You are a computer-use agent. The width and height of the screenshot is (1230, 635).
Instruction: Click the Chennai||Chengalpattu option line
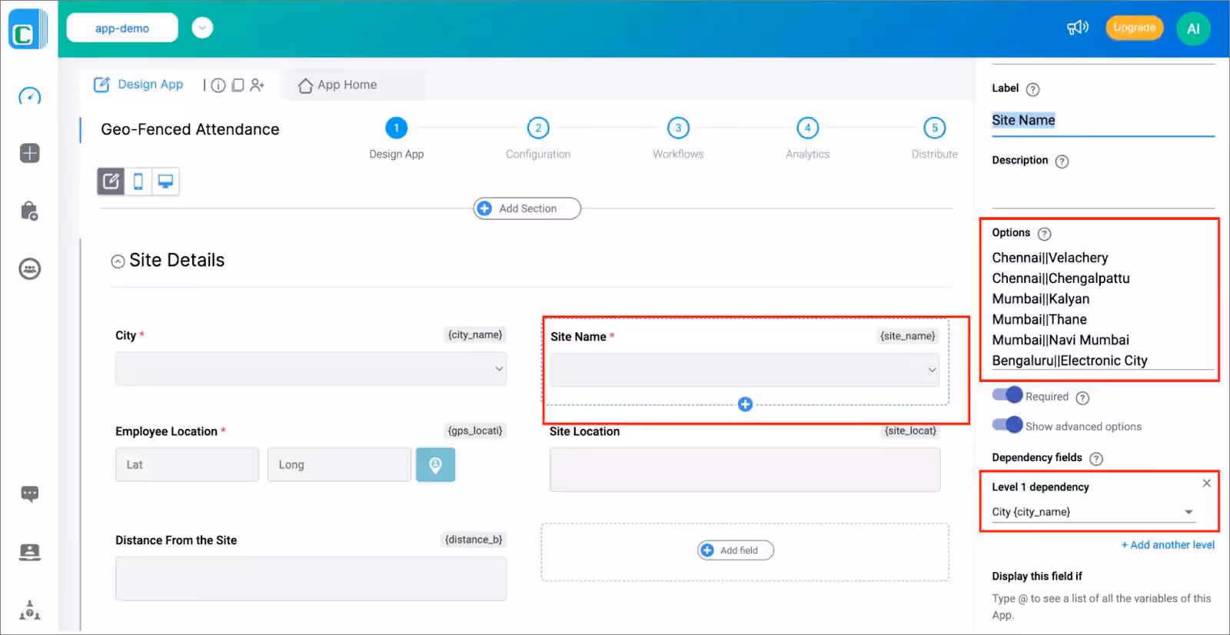pos(1061,278)
